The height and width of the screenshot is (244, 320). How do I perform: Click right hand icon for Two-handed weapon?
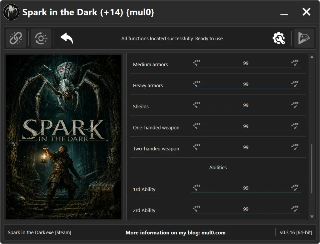[x=295, y=147]
